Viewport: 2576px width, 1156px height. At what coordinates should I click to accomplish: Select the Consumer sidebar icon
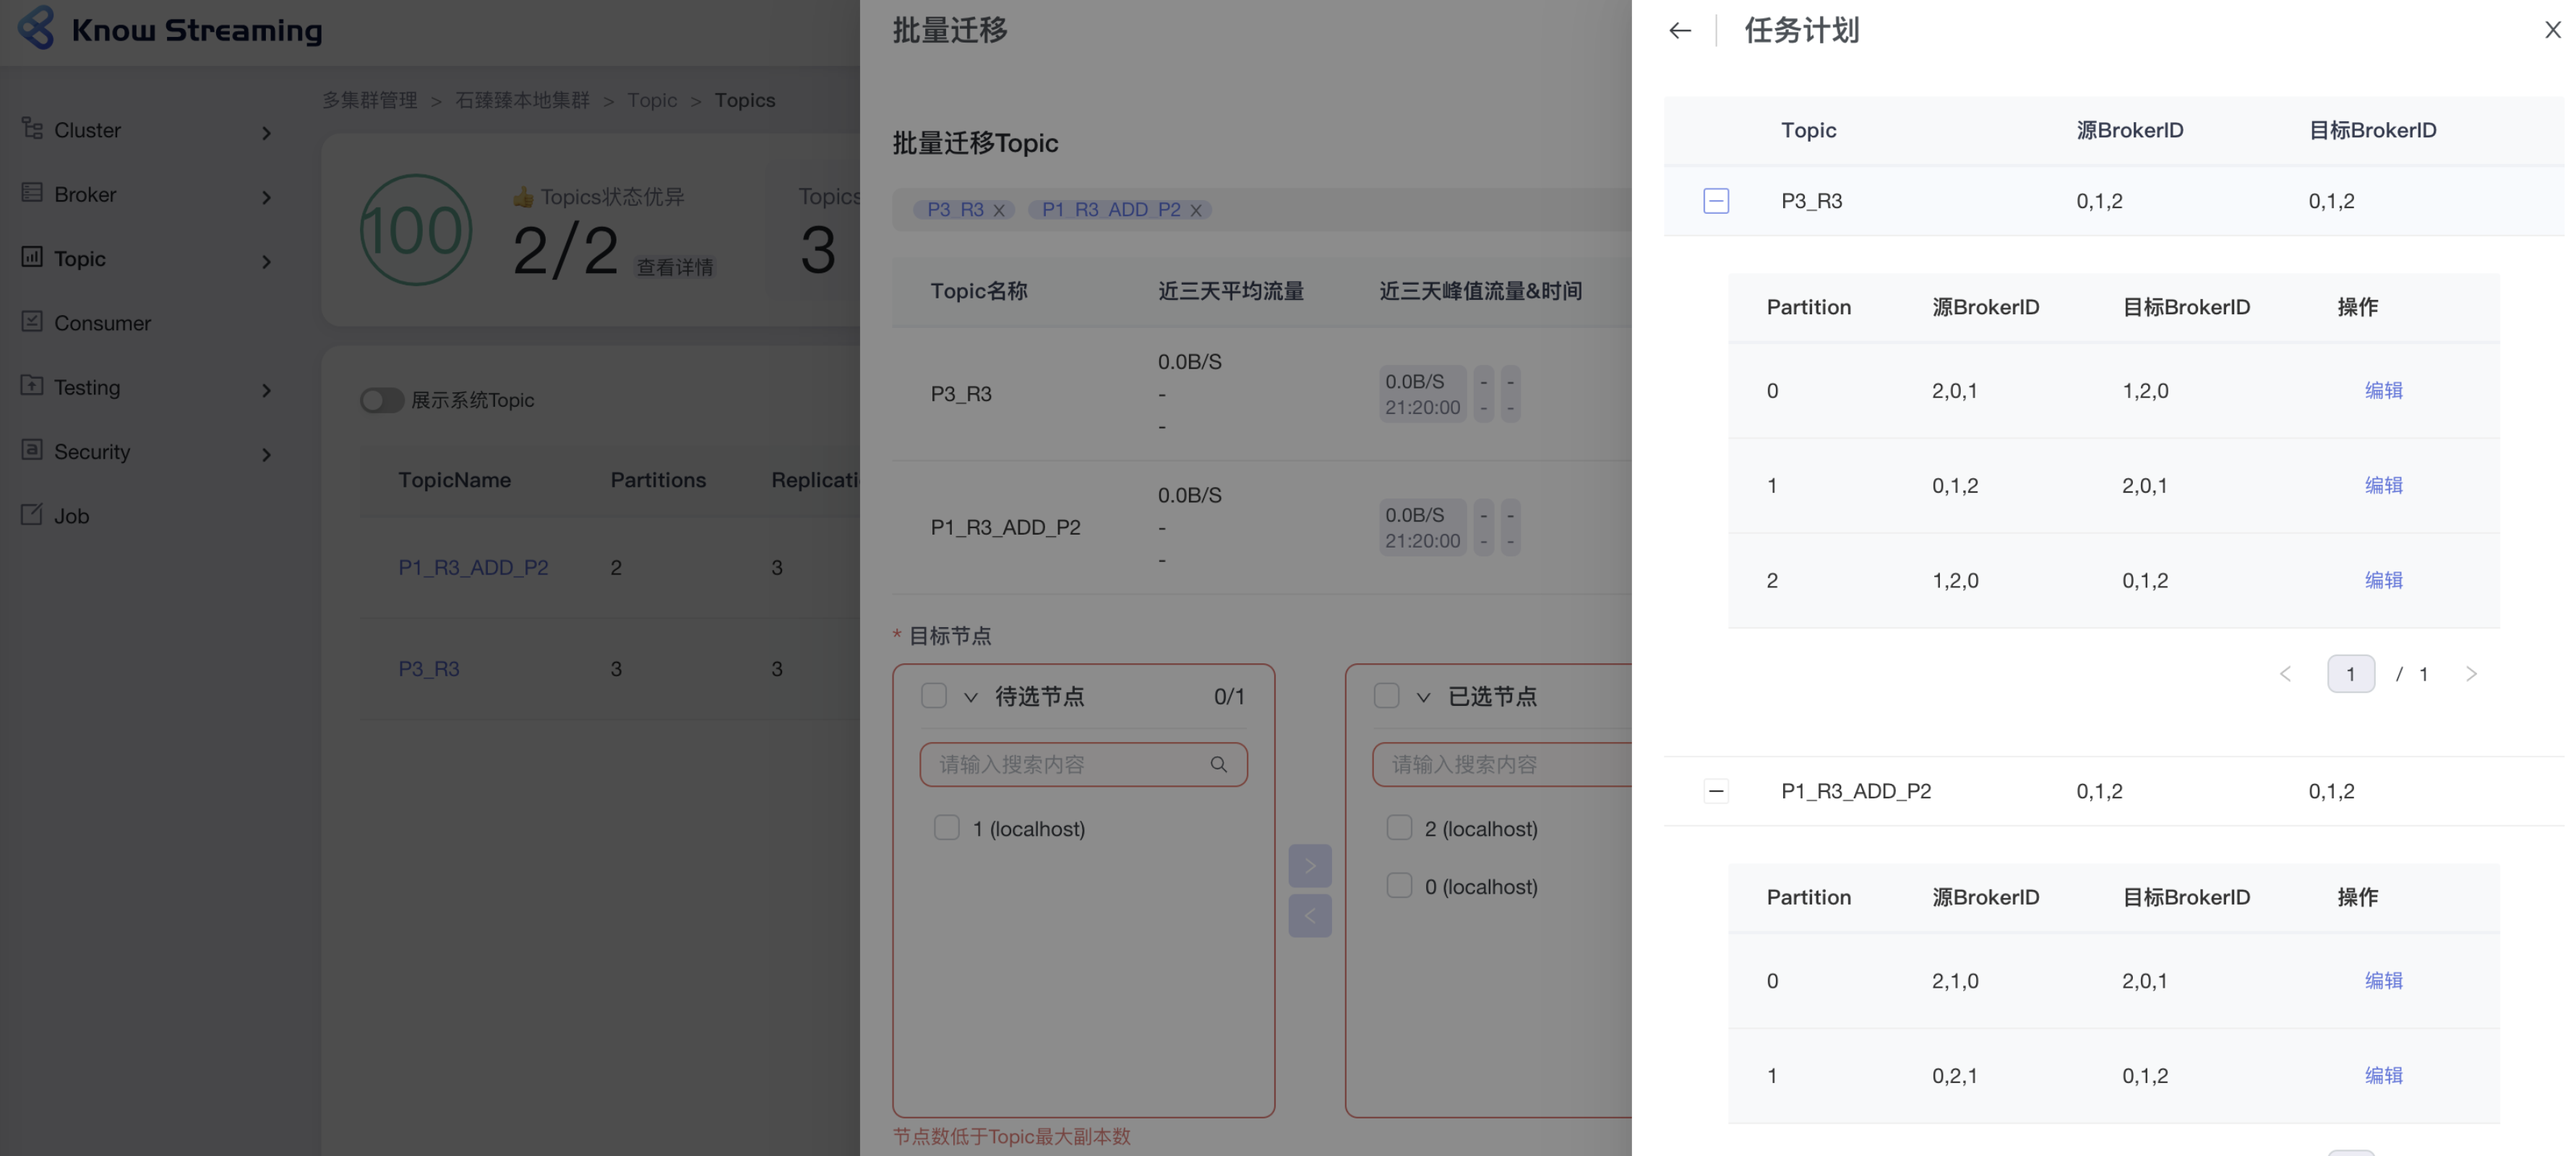[31, 322]
